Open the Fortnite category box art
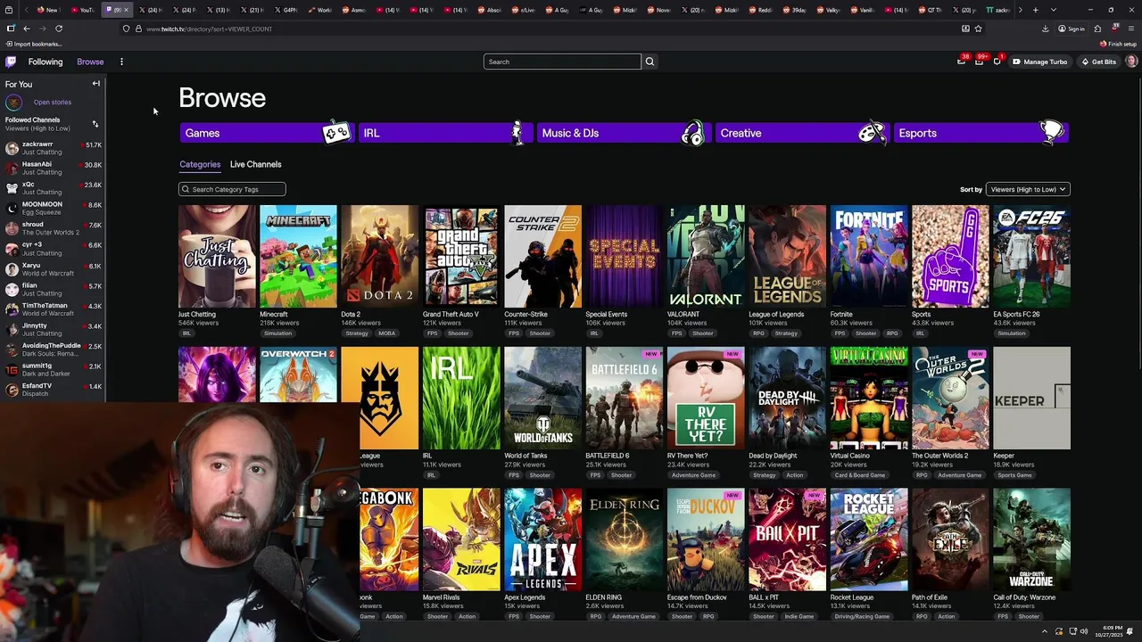Viewport: 1142px width, 642px height. click(869, 256)
